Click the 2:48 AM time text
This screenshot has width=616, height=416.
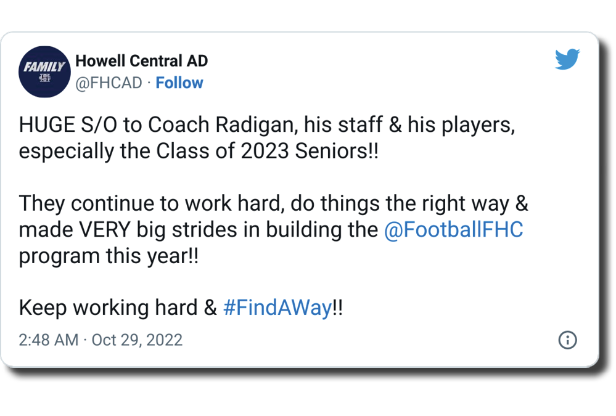49,340
